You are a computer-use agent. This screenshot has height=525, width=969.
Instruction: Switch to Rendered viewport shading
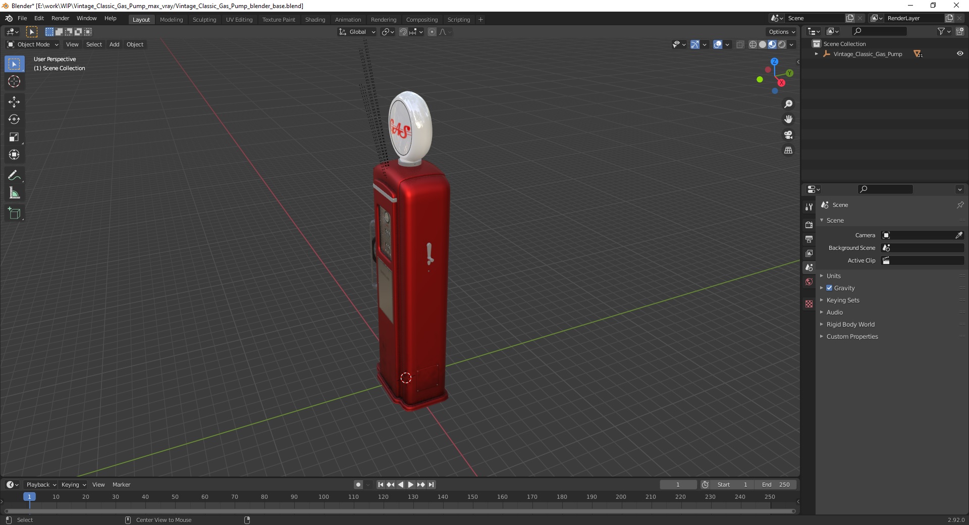pos(782,44)
